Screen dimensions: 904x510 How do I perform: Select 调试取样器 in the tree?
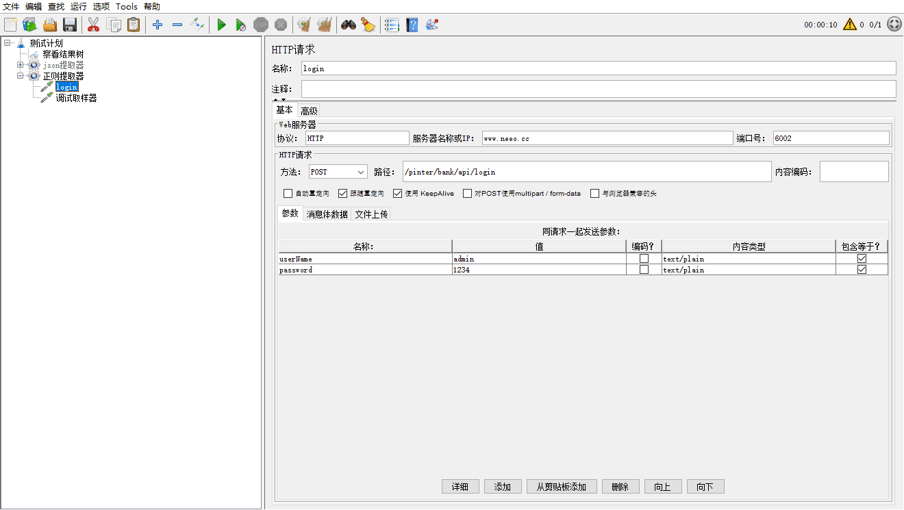pos(76,98)
